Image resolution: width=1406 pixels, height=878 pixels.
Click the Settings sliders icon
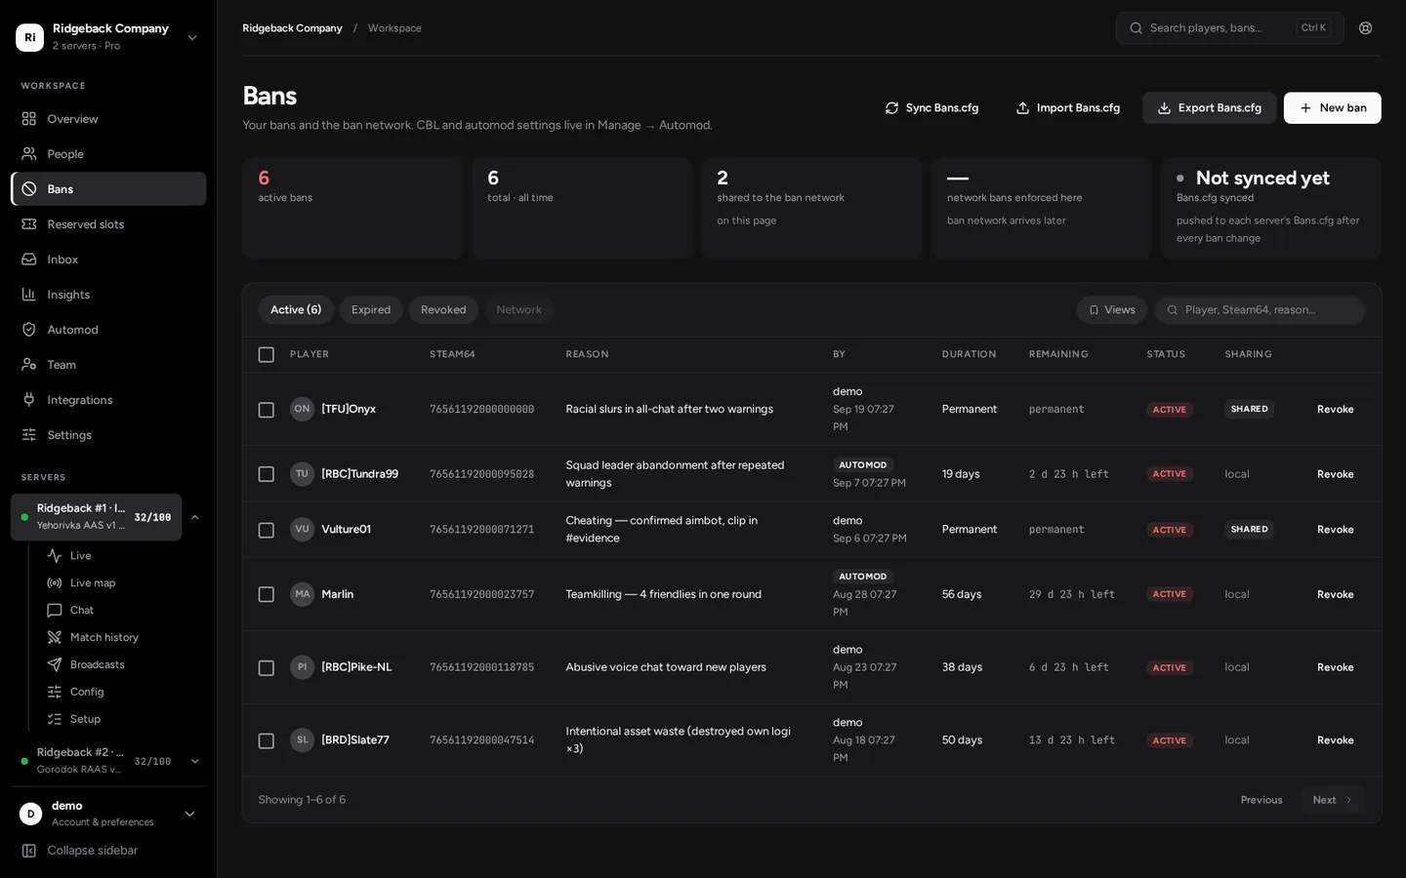29,435
